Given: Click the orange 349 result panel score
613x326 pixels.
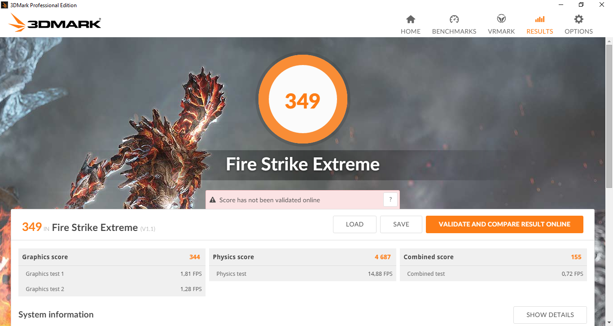Looking at the screenshot, I should pos(32,227).
